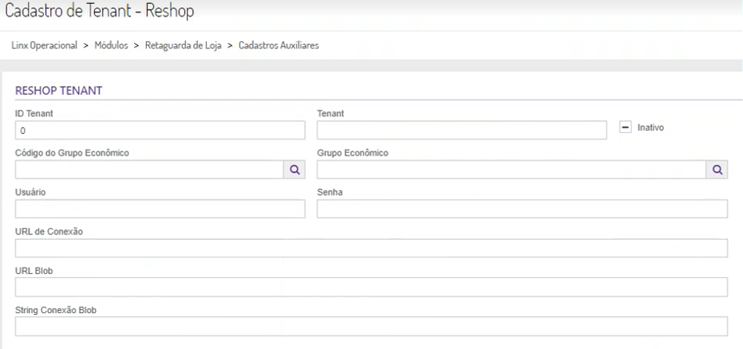Select the Grupo Econômico text field
Image resolution: width=743 pixels, height=349 pixels.
511,169
